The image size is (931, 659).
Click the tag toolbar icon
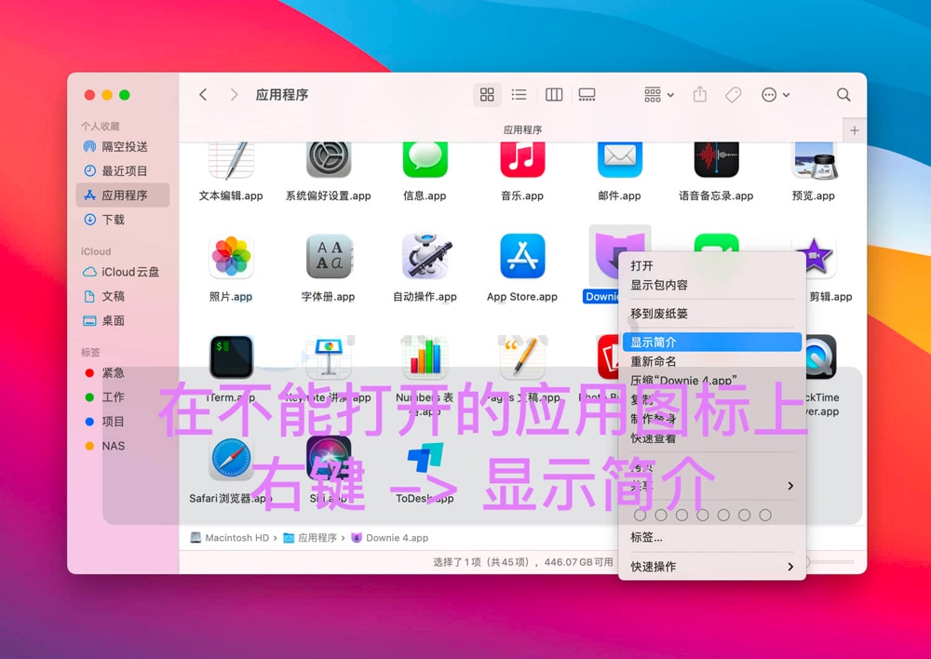pos(734,94)
